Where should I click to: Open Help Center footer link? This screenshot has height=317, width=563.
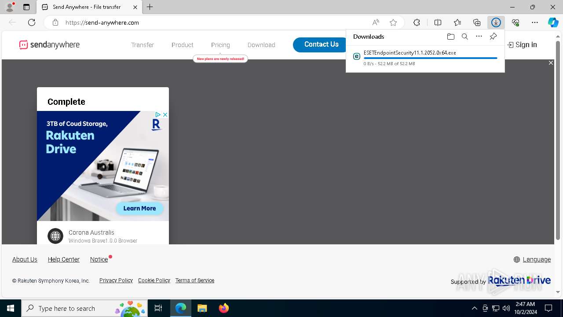64,259
